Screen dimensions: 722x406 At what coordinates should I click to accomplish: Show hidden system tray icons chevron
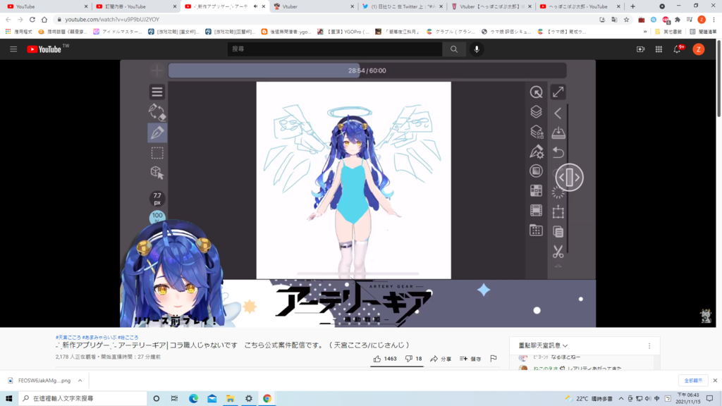tap(620, 399)
